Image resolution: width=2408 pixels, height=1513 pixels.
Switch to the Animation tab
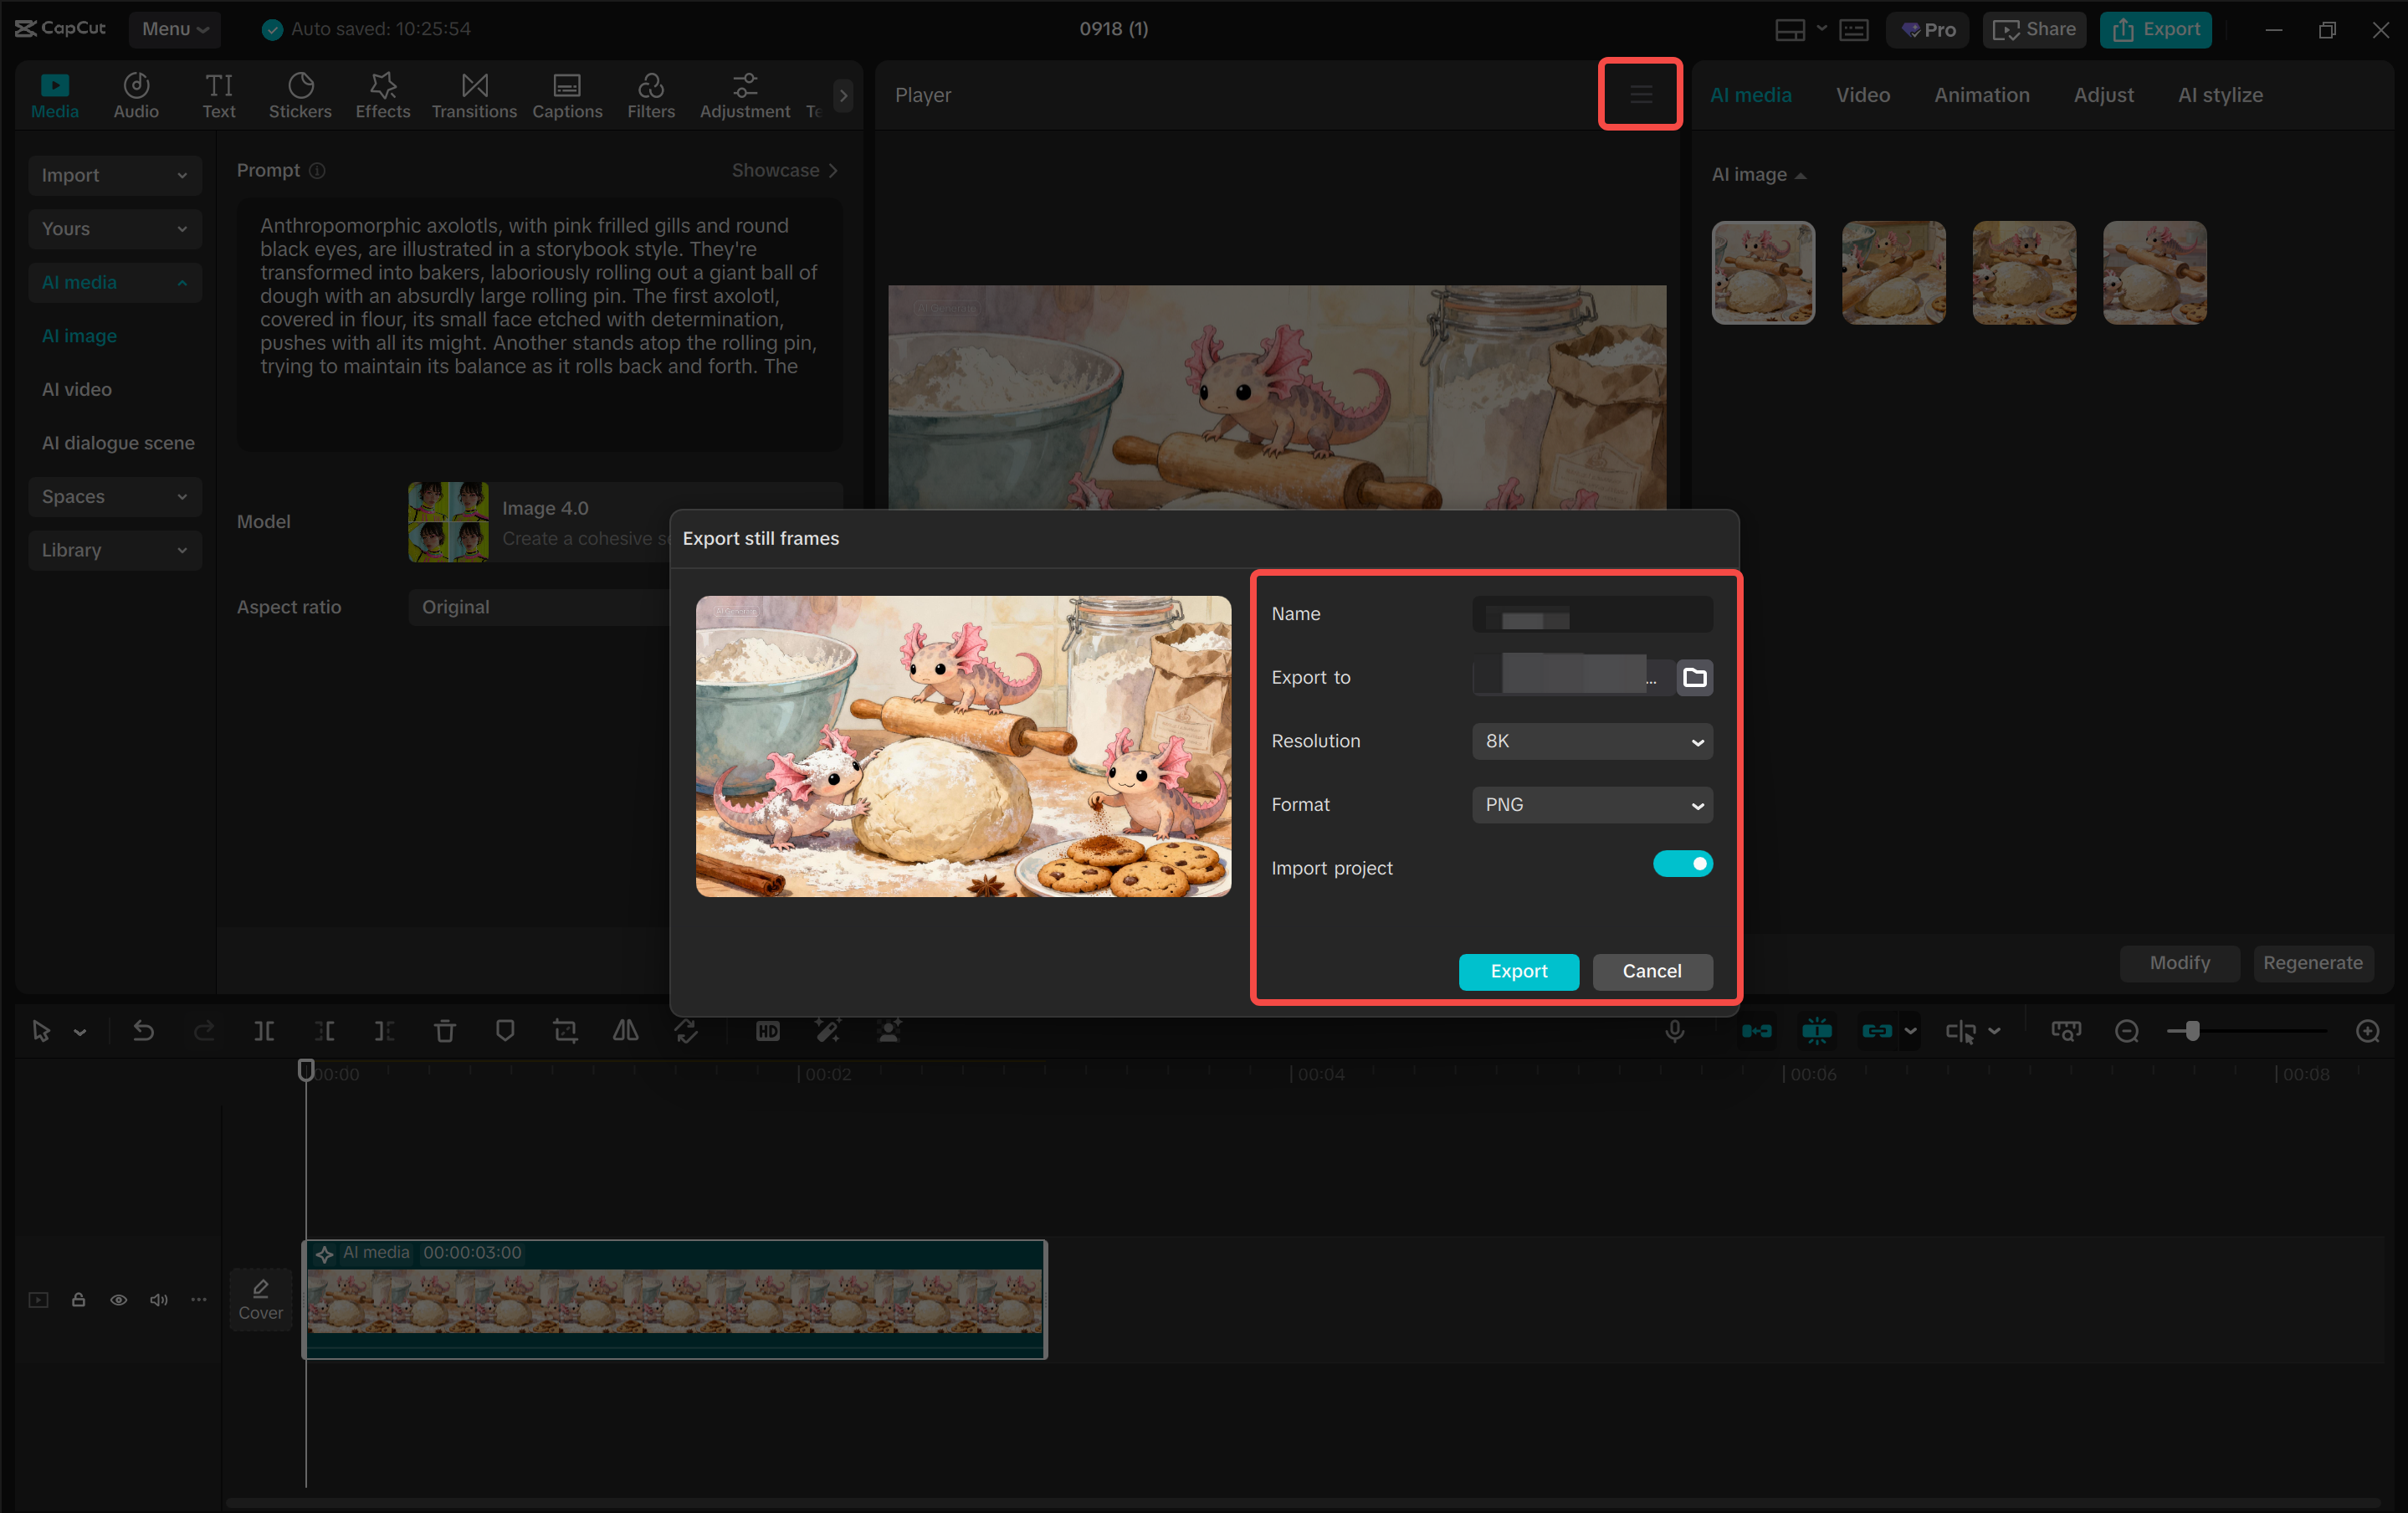click(1981, 95)
